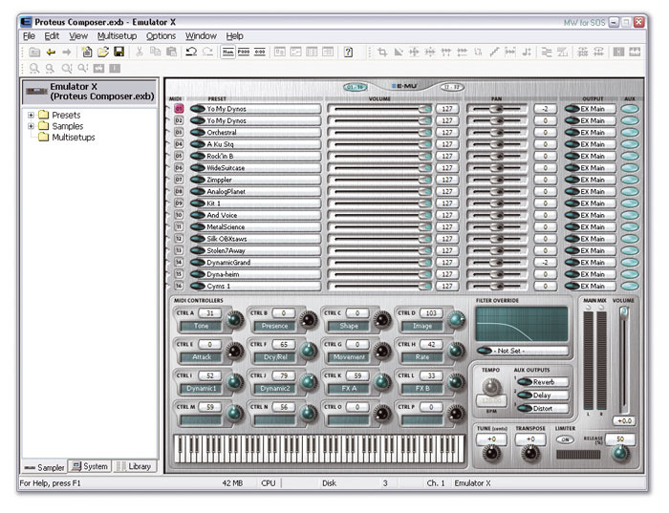Select MIDI channel 01 button

point(179,109)
